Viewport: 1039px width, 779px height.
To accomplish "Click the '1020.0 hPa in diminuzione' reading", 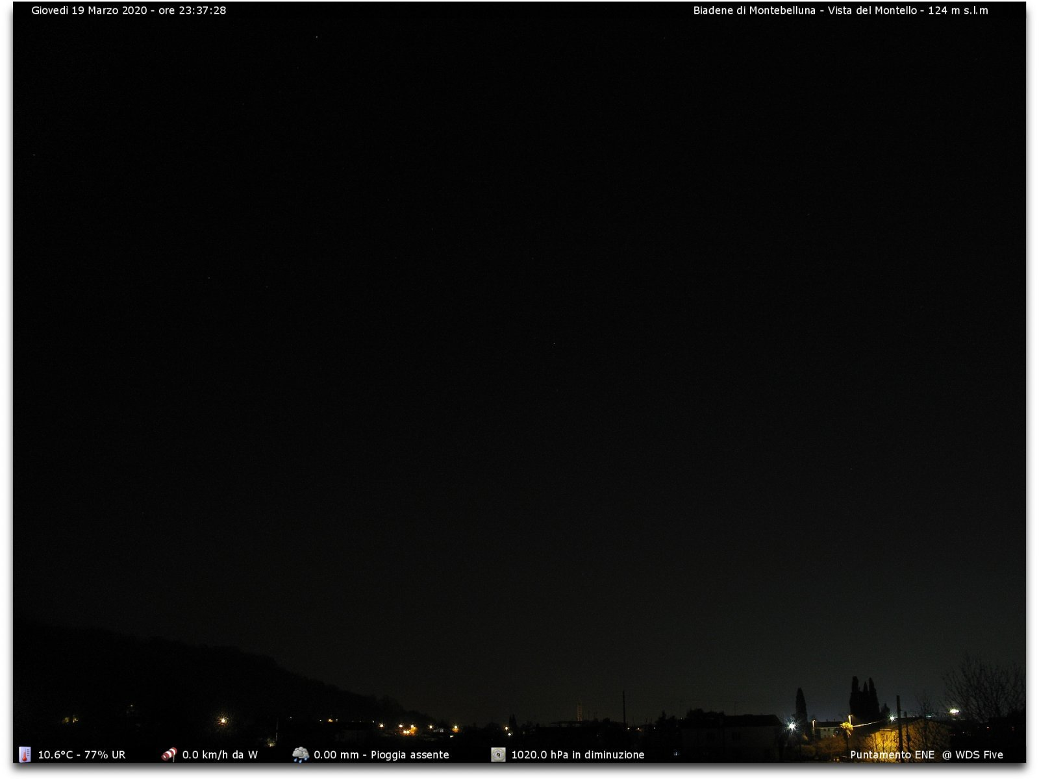I will (578, 755).
